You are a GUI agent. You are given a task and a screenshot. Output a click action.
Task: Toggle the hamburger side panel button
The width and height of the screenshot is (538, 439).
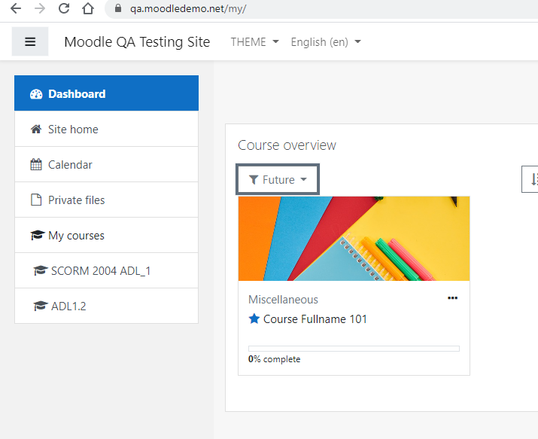click(x=30, y=41)
